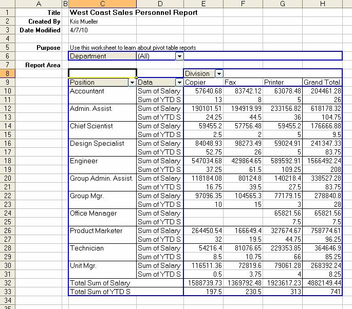Viewport: 352px width, 309px height.
Task: Select row 32 header
Action: pos(7,283)
